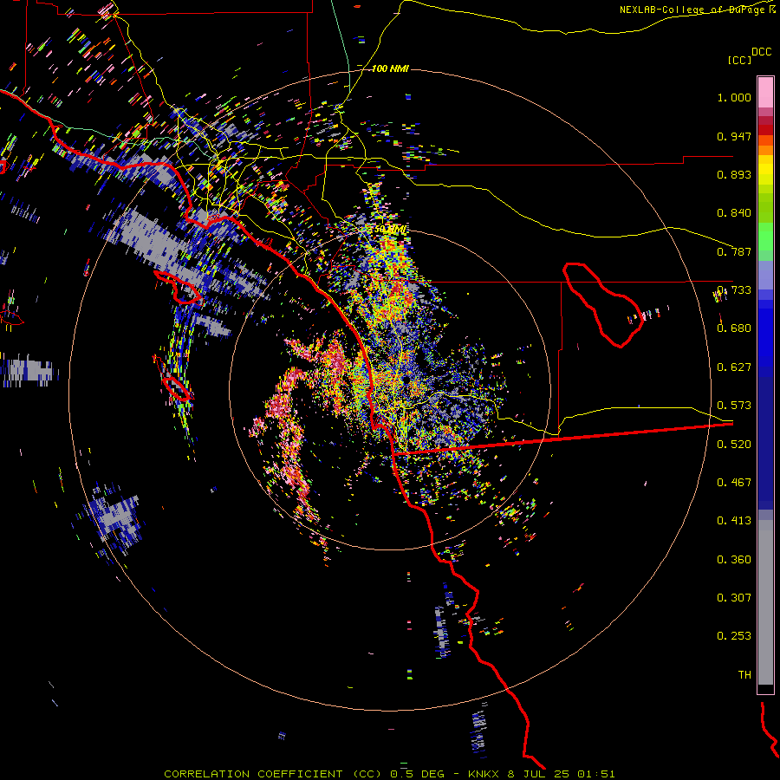Click the 100 NMI range ring label
780x780 pixels.
pyautogui.click(x=390, y=68)
